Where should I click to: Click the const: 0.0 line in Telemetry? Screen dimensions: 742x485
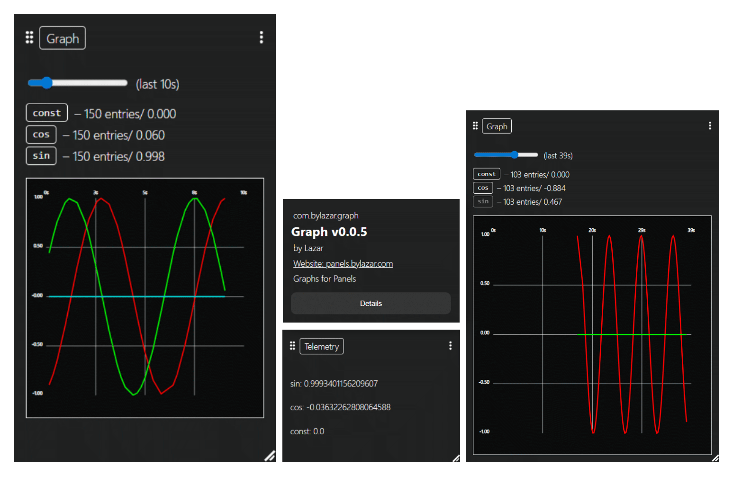pos(307,431)
